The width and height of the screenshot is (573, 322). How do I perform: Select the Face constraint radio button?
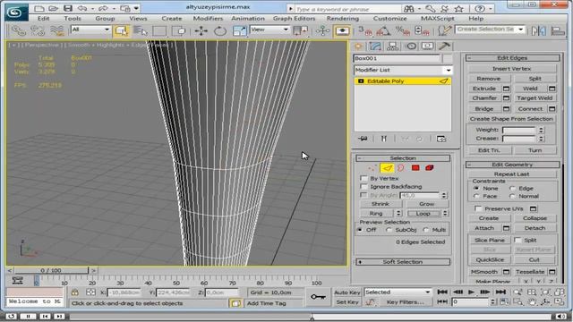coord(476,197)
